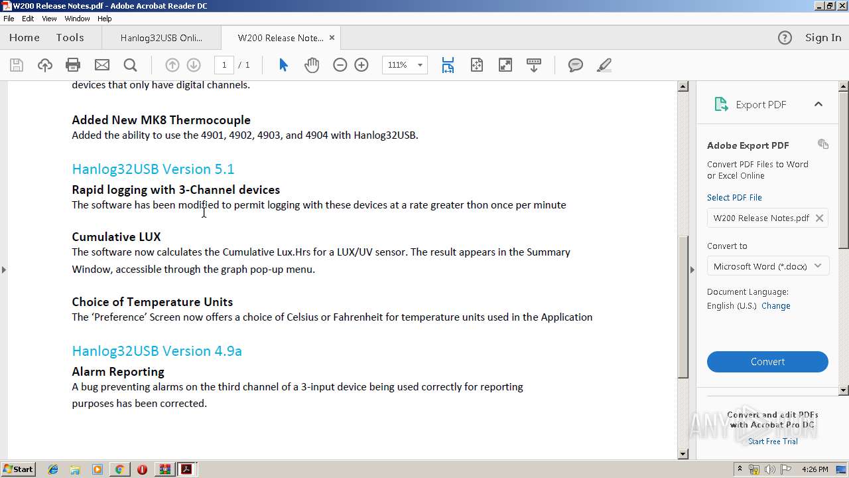Change the document language link
The width and height of the screenshot is (849, 478).
775,306
